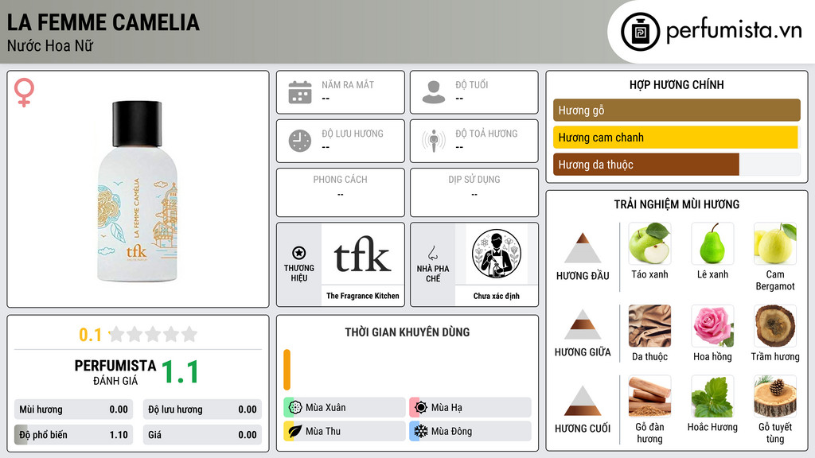Click the Mùi hương score row

click(74, 409)
